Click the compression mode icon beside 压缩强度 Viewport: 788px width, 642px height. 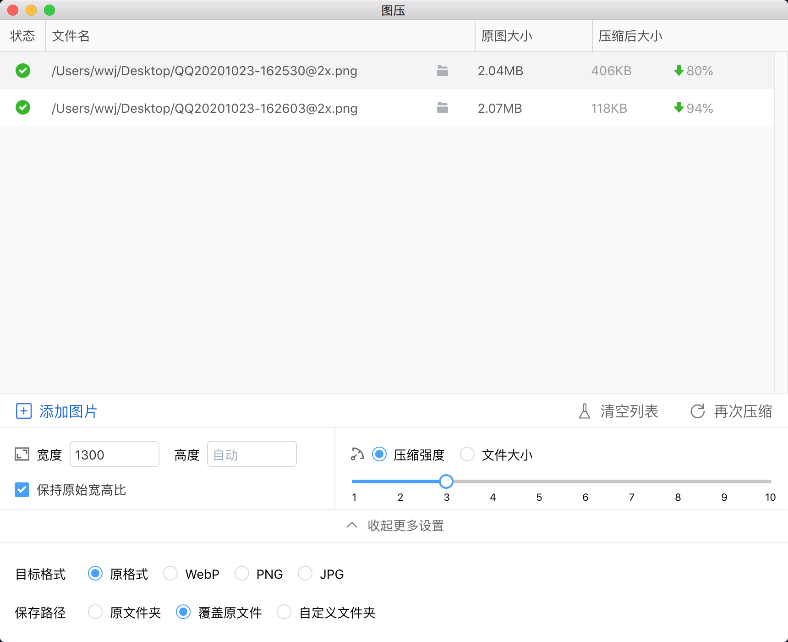(357, 454)
